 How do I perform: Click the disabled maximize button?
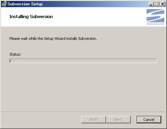[157, 4]
